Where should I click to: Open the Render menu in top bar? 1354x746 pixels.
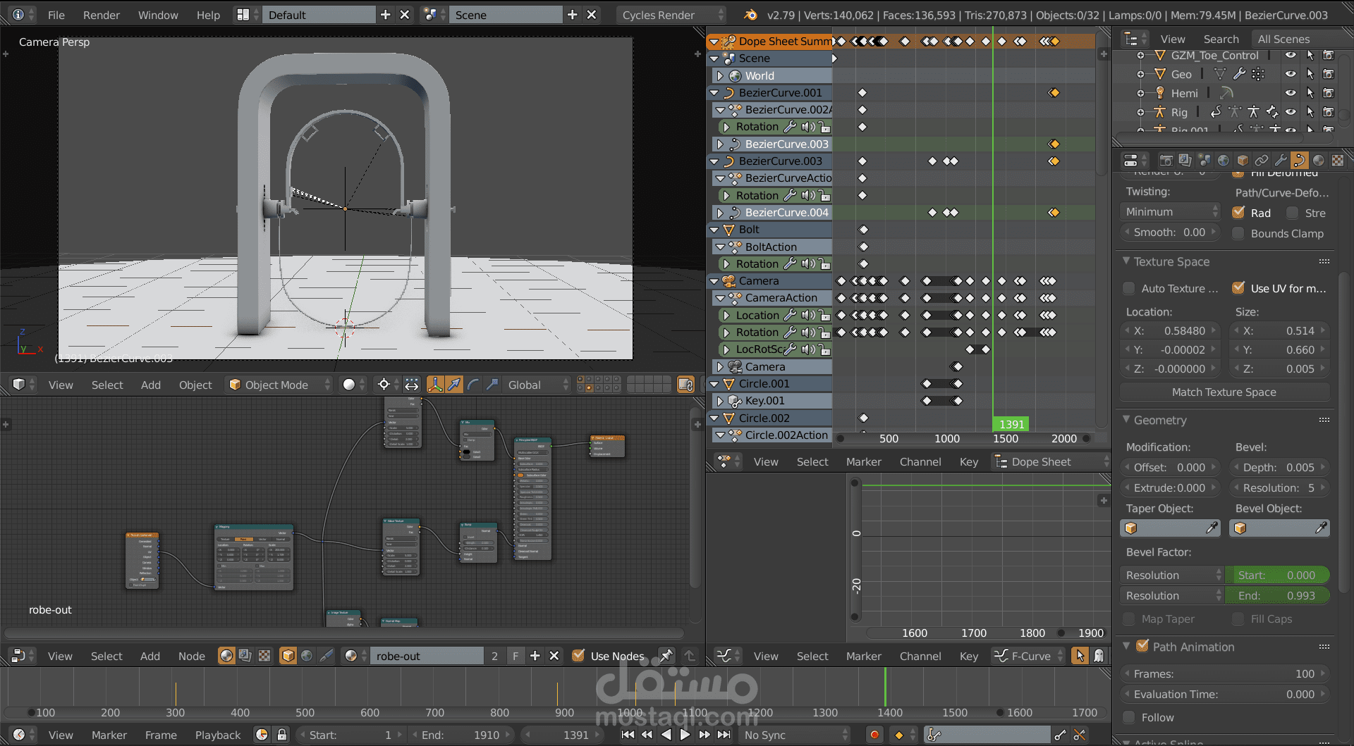tap(101, 15)
